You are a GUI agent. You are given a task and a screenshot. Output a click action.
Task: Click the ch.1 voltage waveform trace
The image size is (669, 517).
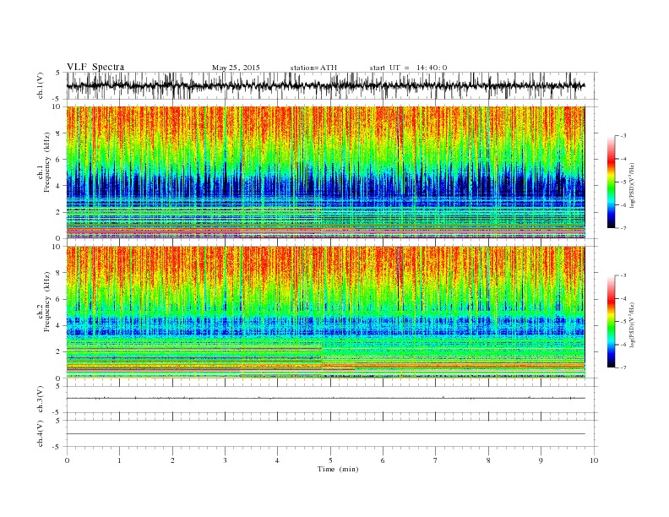coord(325,85)
